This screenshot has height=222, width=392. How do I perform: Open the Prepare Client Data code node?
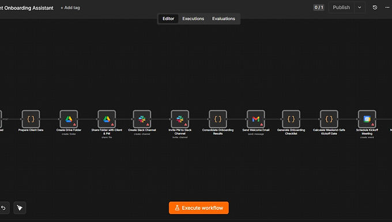31,119
